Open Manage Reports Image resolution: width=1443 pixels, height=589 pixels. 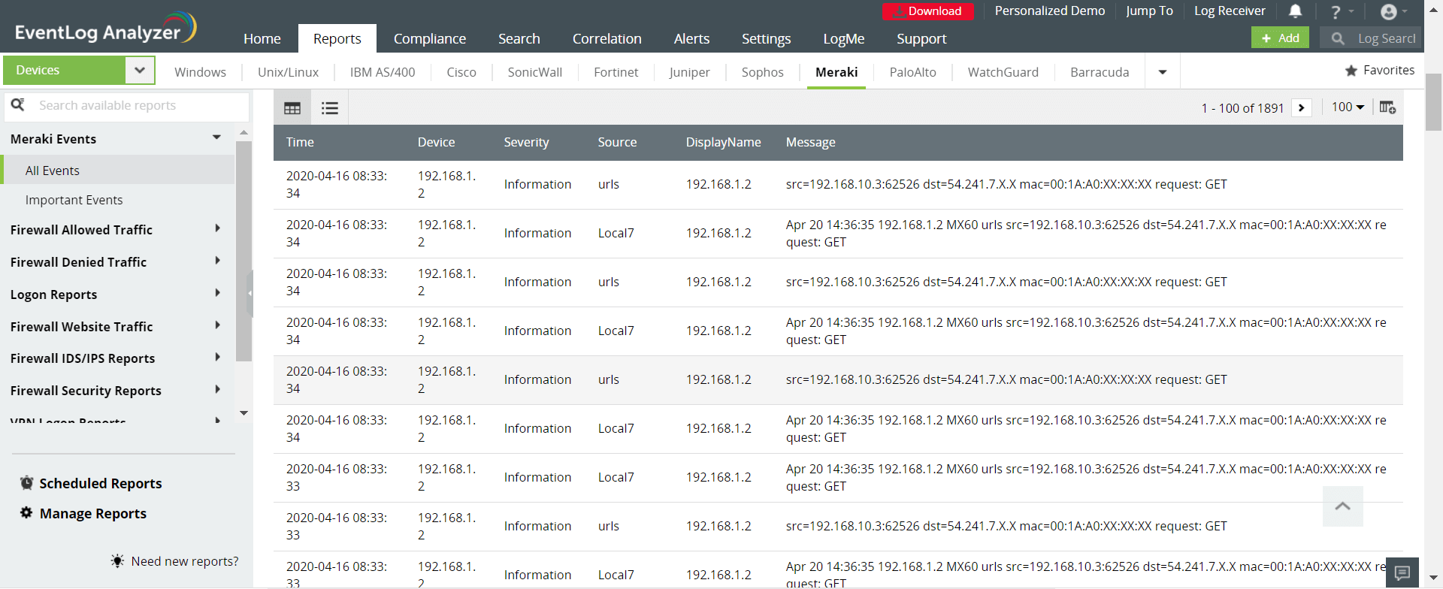click(93, 513)
